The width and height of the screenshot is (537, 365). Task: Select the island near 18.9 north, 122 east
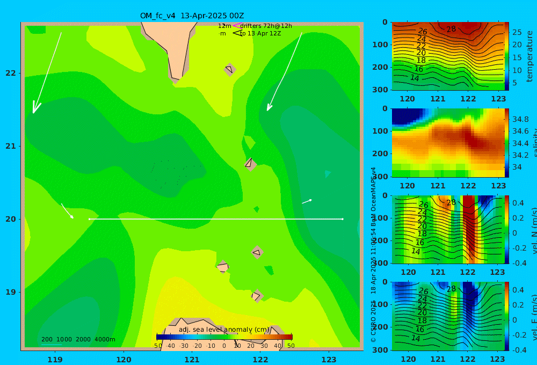coord(257,296)
